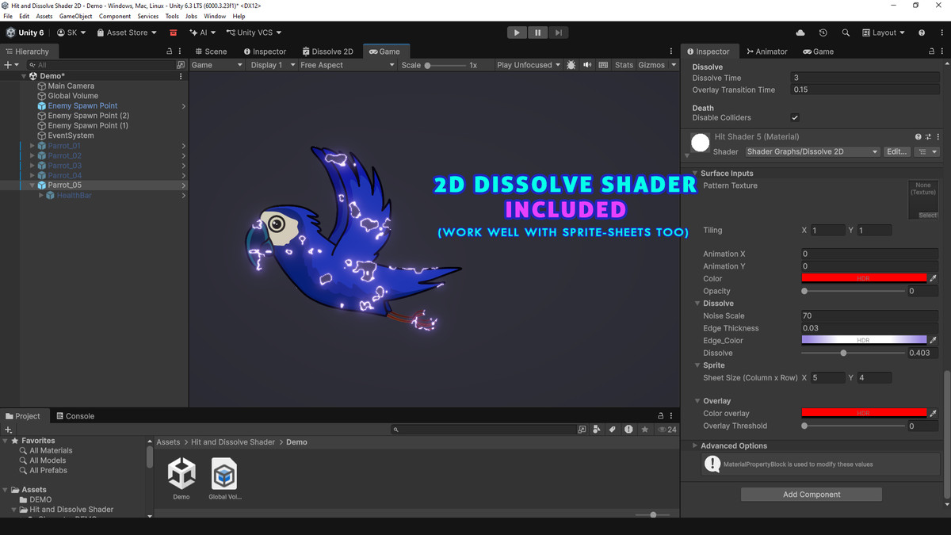Image resolution: width=951 pixels, height=535 pixels.
Task: Open the Game view type dropdown
Action: 217,65
